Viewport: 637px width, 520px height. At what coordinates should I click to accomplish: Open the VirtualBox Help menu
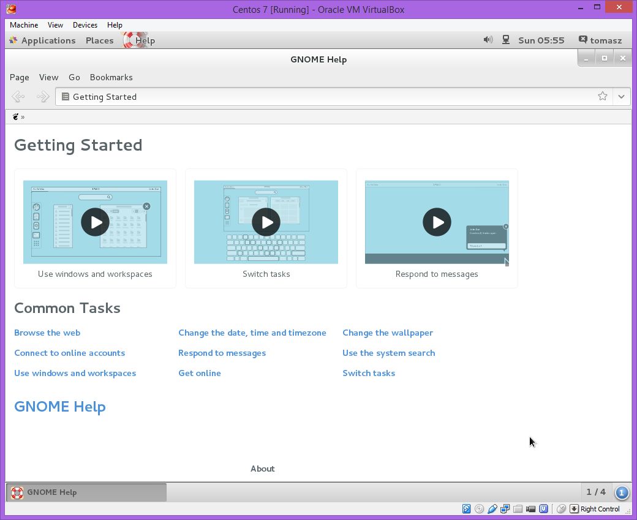click(115, 24)
